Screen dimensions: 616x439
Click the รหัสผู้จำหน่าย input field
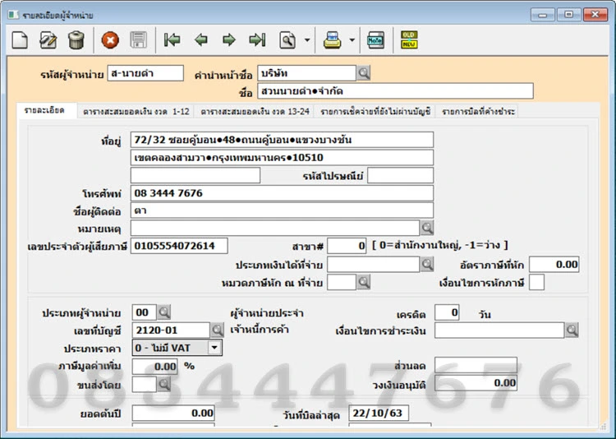(x=145, y=73)
